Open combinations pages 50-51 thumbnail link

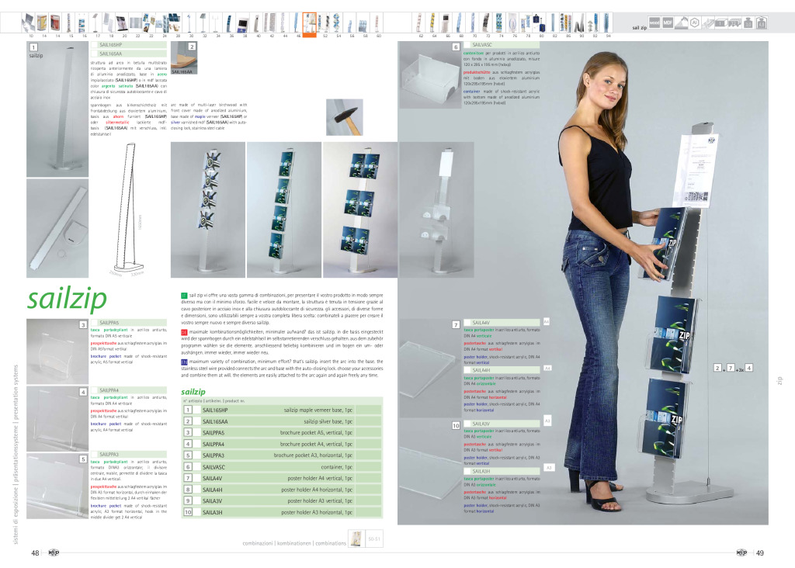366,539
